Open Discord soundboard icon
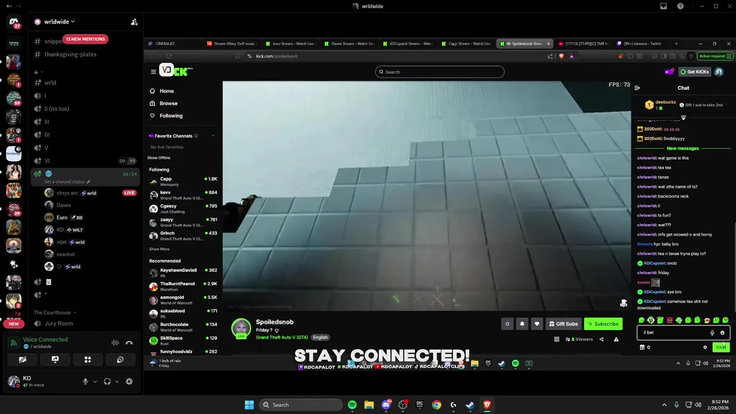736x414 pixels. (x=120, y=359)
